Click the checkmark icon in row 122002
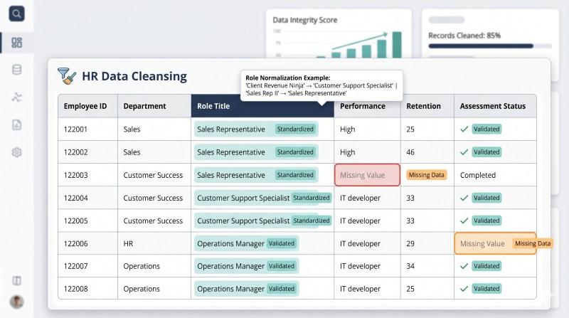Viewport: 569px width, 318px height. 464,152
